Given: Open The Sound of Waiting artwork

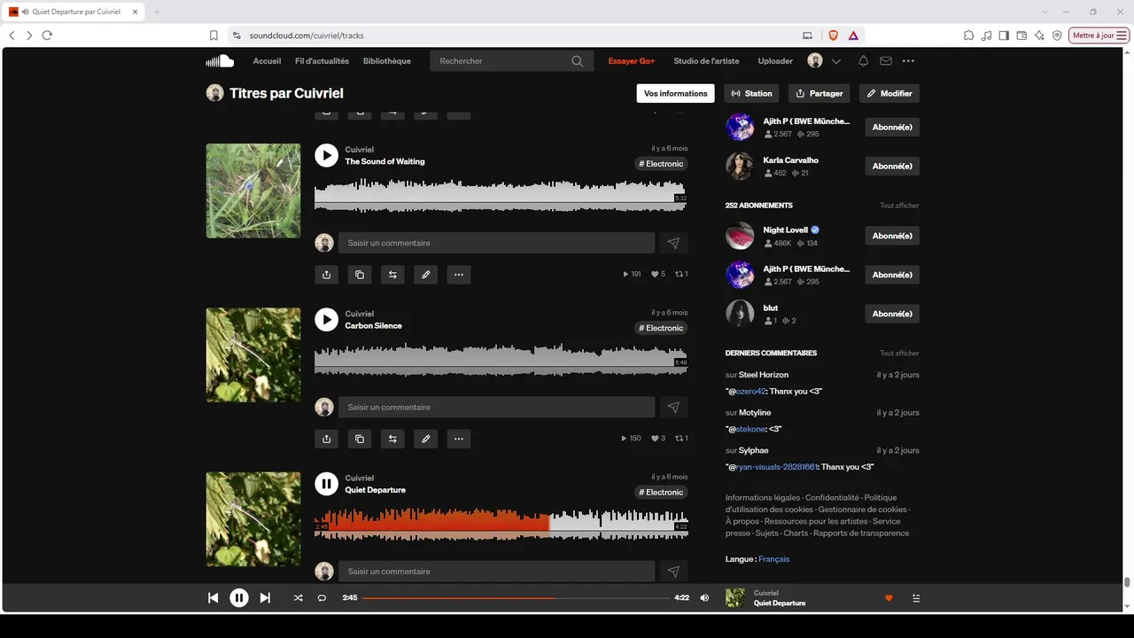Looking at the screenshot, I should [x=253, y=191].
